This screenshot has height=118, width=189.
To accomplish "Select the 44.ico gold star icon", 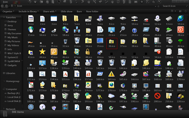I will [x=42, y=52].
